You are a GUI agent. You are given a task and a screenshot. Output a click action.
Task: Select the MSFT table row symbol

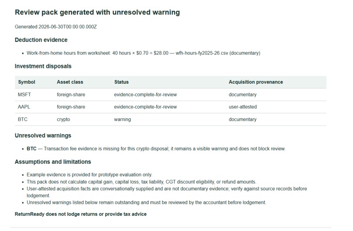click(25, 95)
